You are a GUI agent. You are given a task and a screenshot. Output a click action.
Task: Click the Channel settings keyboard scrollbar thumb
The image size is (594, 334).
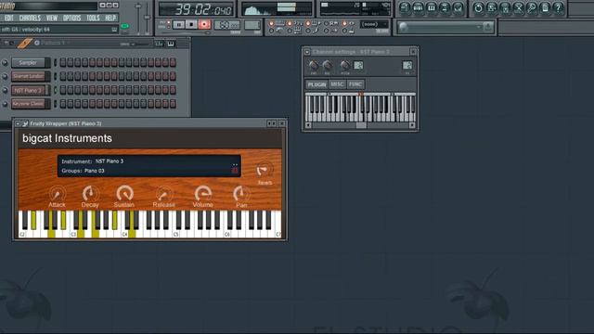point(361,125)
